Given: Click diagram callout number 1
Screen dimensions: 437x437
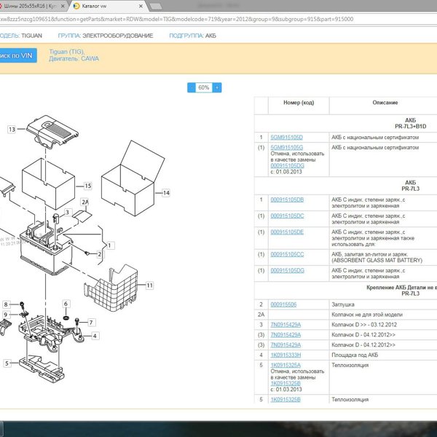Looking at the screenshot, I should pyautogui.click(x=109, y=245).
